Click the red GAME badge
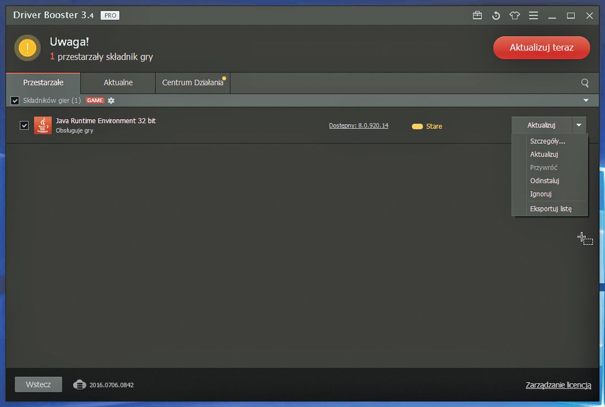This screenshot has height=407, width=605. (95, 100)
